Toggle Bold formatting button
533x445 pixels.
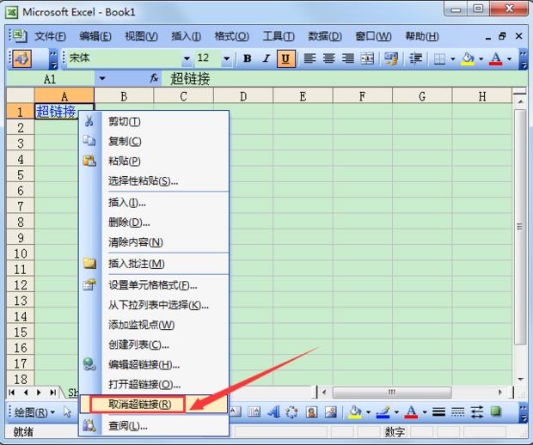pos(247,58)
